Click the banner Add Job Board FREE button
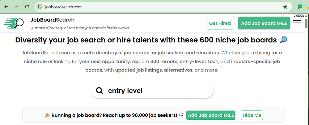The image size is (309, 125). click(211, 115)
